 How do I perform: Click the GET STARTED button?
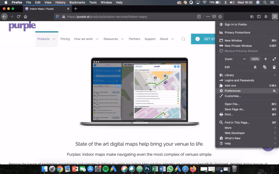tap(203, 39)
